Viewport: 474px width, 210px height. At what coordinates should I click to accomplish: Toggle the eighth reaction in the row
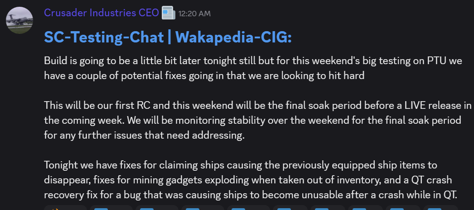[366, 208]
